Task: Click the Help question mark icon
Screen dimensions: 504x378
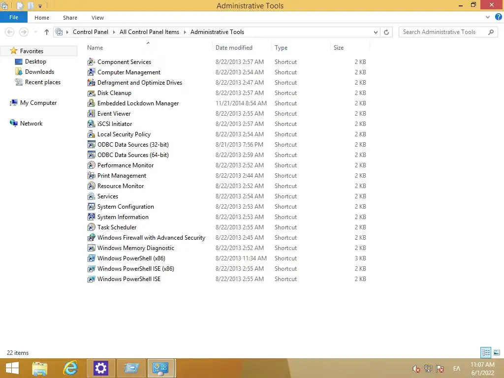Action: tap(498, 17)
